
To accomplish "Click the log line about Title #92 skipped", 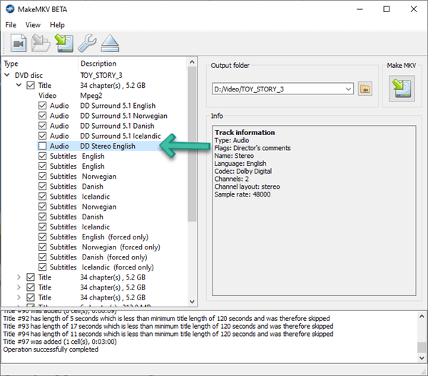I will (x=166, y=319).
